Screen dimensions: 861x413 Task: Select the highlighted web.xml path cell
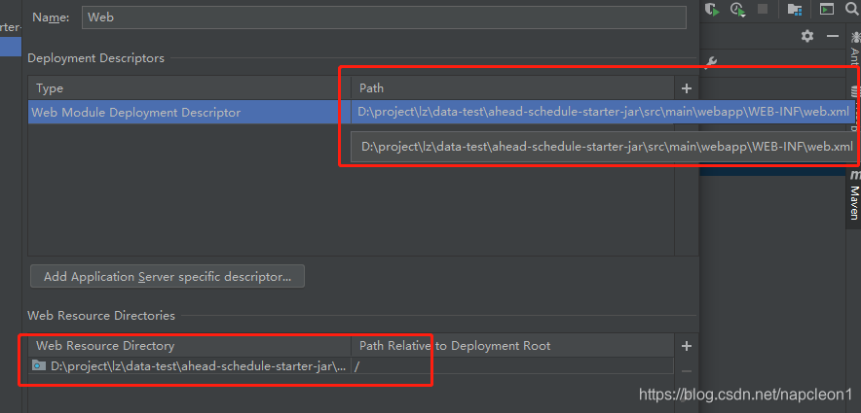[x=603, y=113]
